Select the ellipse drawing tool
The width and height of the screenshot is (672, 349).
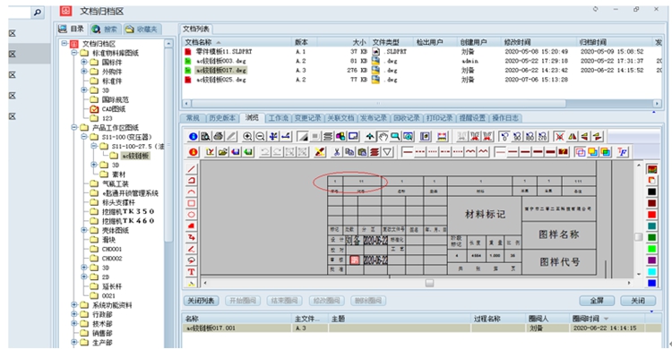point(192,215)
